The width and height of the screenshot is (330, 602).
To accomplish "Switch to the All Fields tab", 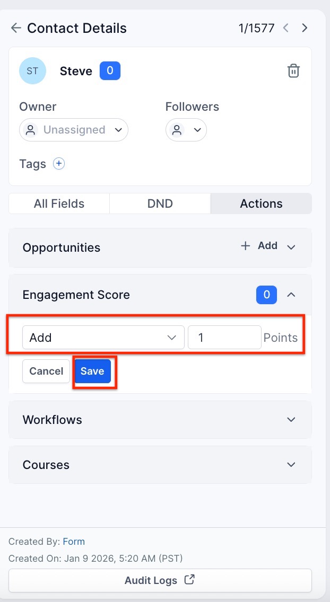I will pyautogui.click(x=59, y=203).
